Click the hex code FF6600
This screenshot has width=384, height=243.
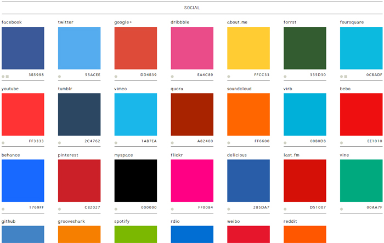tap(262, 141)
